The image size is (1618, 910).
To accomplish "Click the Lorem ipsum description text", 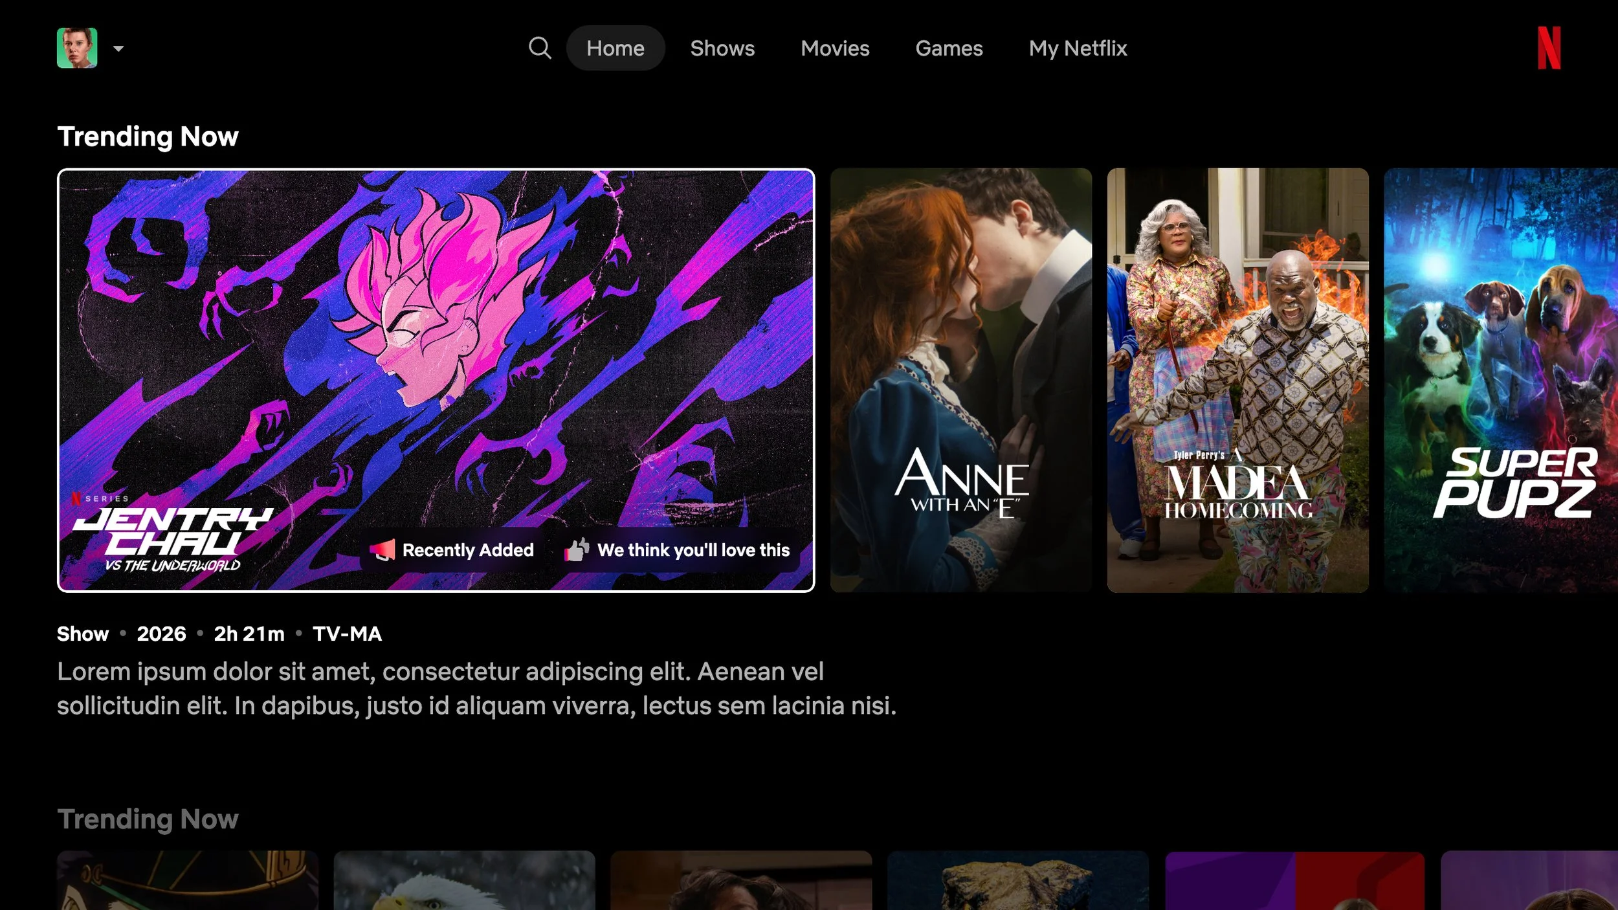I will 477,689.
